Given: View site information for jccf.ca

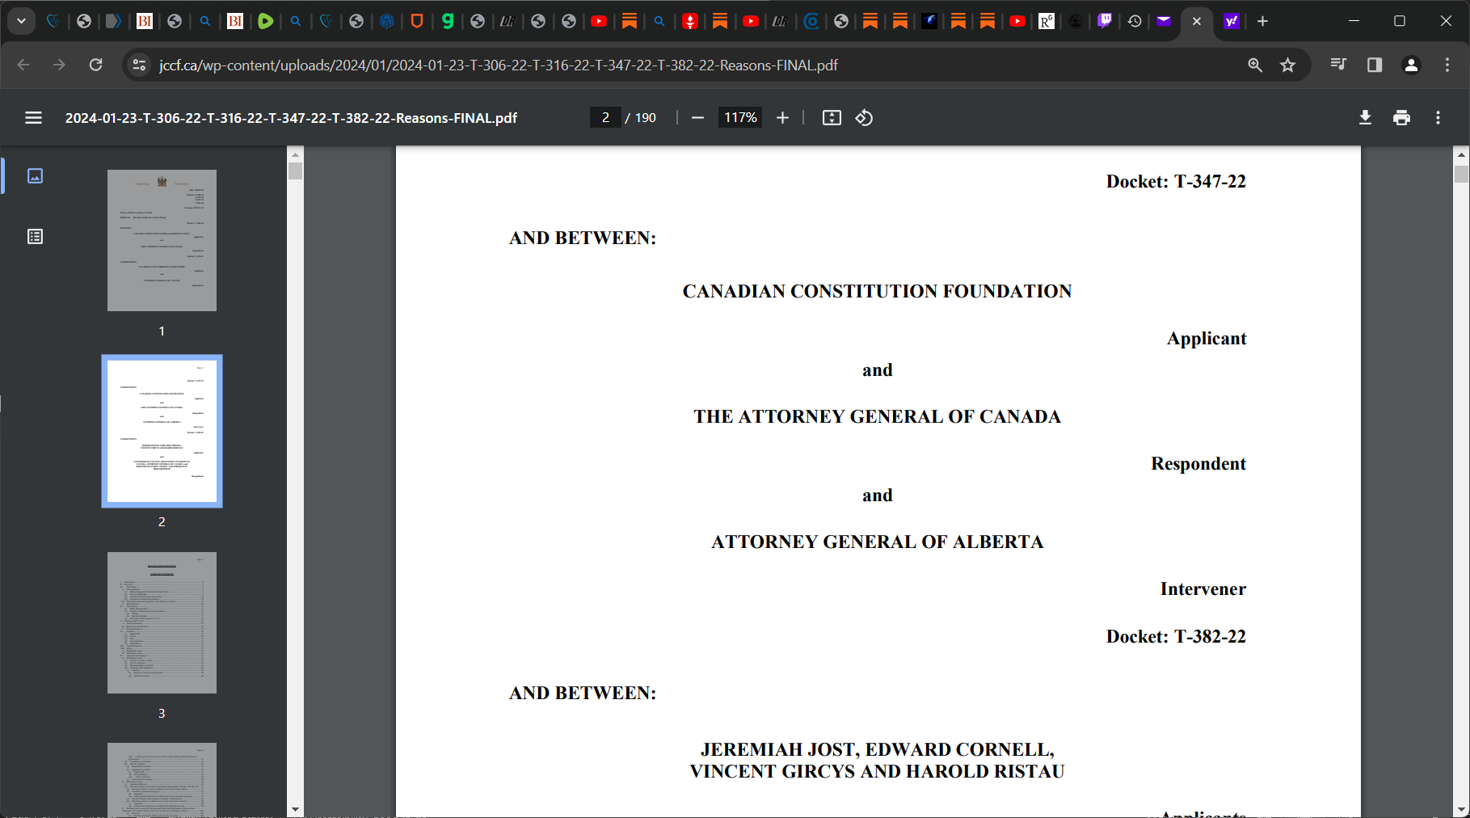Looking at the screenshot, I should tap(139, 65).
